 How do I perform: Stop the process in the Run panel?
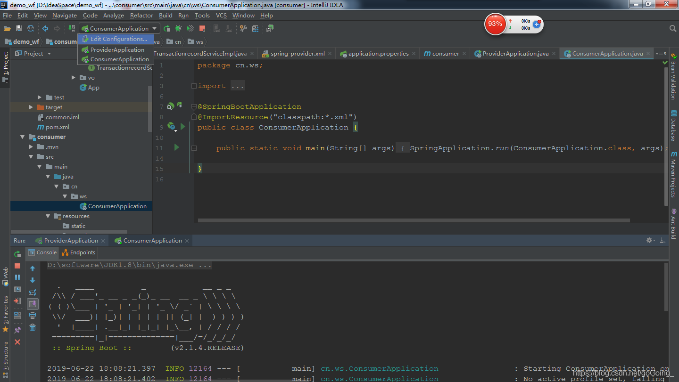coord(17,266)
